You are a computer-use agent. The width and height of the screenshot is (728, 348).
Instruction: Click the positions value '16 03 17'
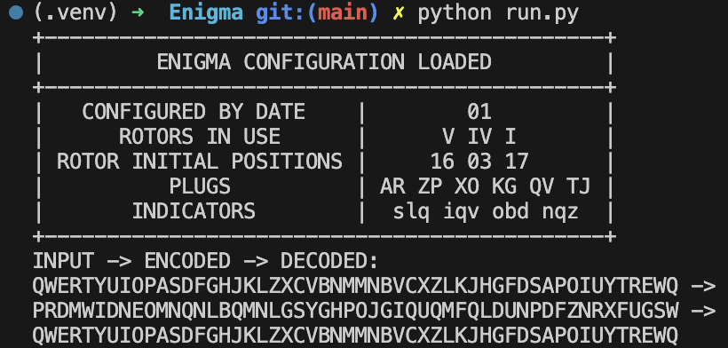tap(479, 162)
